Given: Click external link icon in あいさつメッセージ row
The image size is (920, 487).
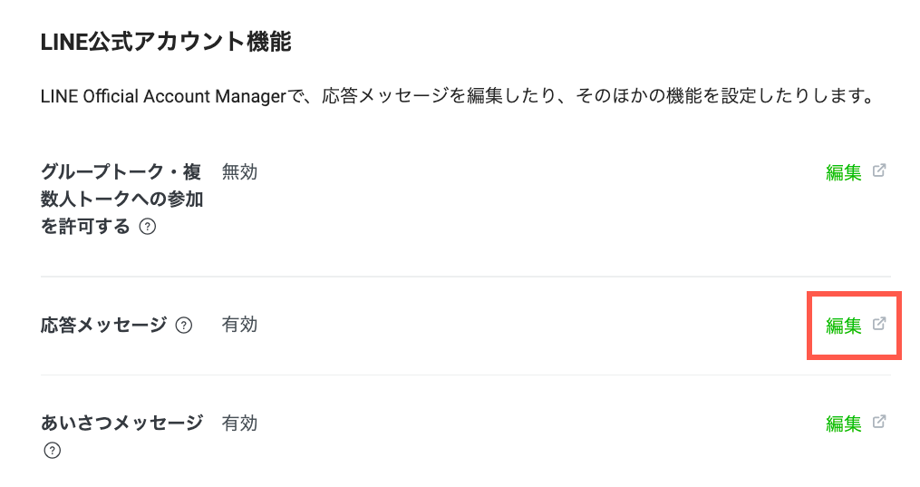Looking at the screenshot, I should click(878, 422).
